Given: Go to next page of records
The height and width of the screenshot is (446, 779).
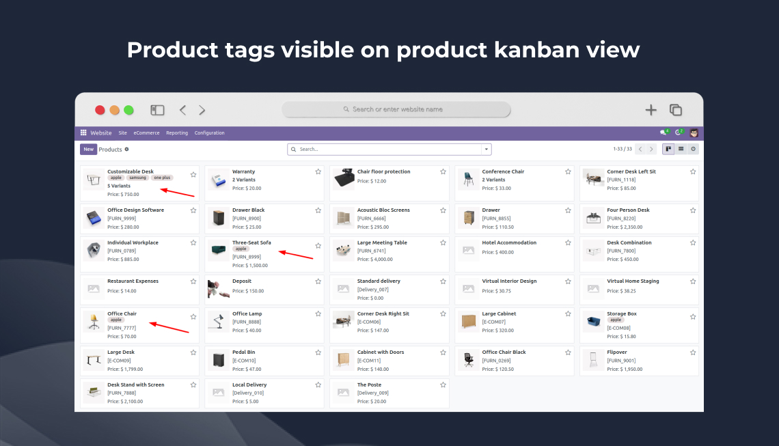Looking at the screenshot, I should pyautogui.click(x=651, y=149).
